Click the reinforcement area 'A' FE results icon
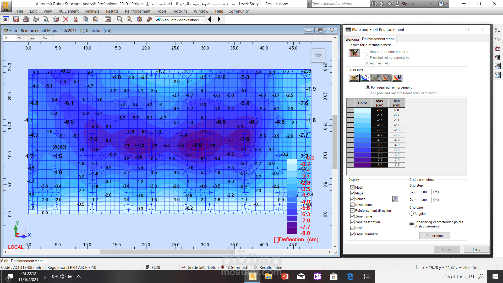 click(354, 78)
